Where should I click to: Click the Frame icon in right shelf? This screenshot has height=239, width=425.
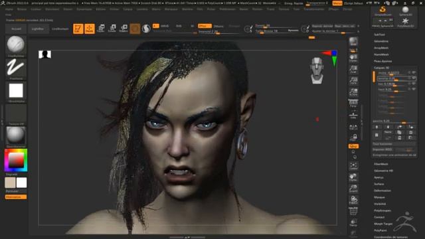pos(353,166)
